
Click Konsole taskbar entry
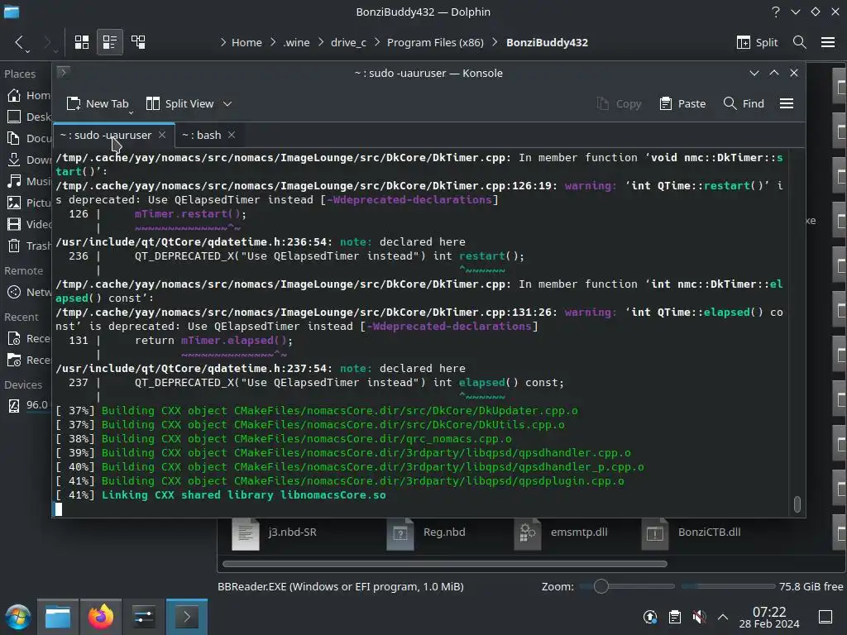pyautogui.click(x=186, y=617)
